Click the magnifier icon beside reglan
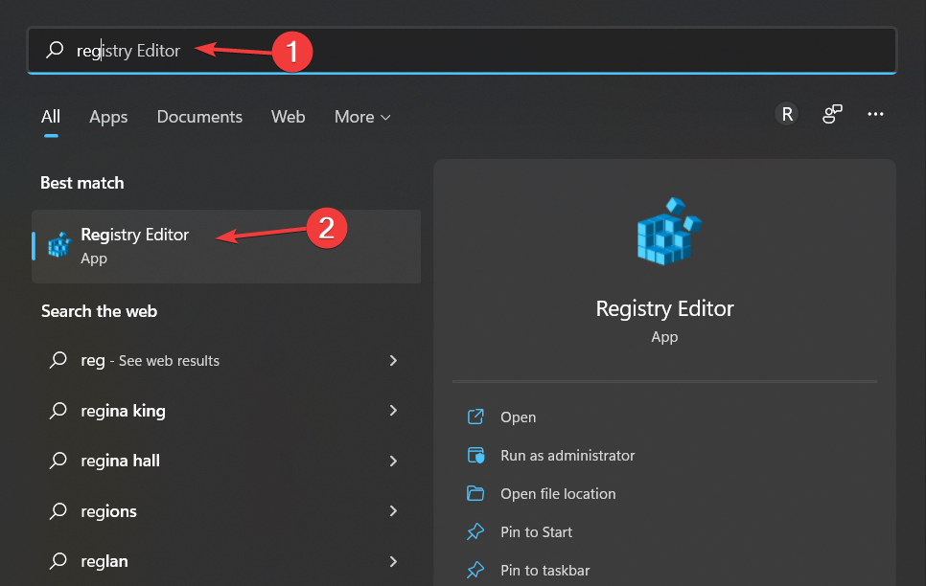 point(58,560)
